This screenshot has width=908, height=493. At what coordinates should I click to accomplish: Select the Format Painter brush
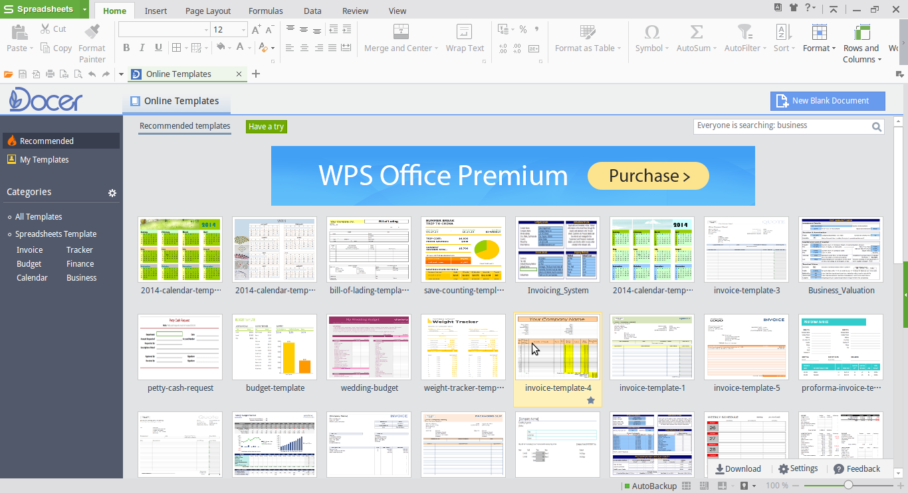click(92, 31)
